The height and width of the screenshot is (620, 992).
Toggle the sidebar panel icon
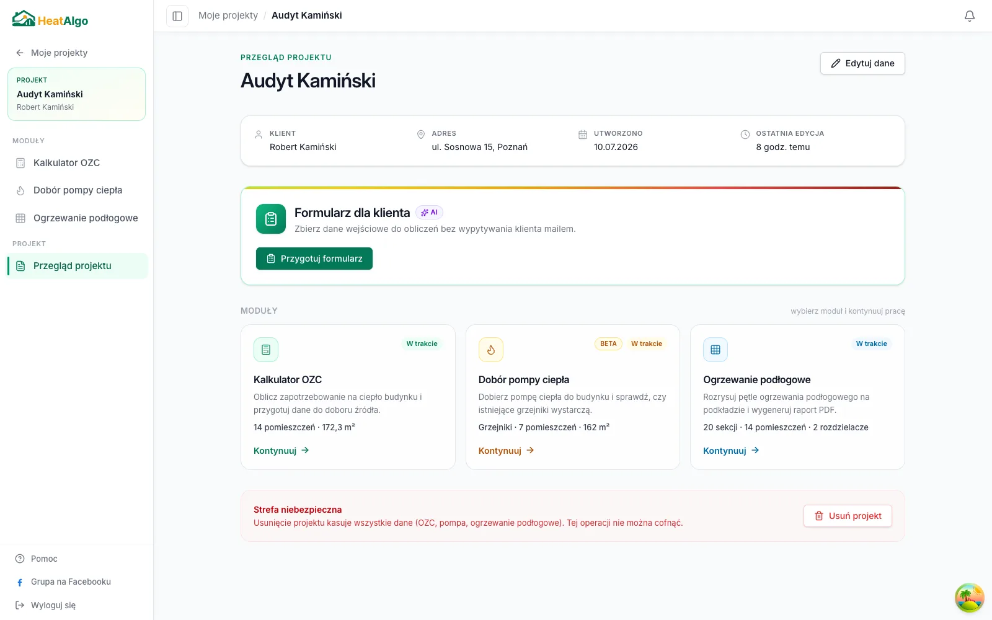pos(177,16)
